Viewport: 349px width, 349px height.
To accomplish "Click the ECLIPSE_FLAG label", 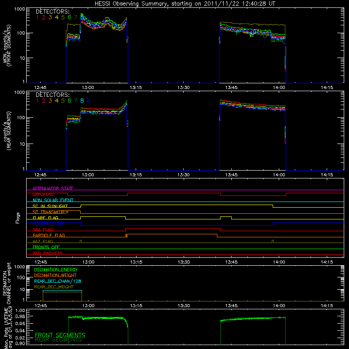I will tap(48, 224).
